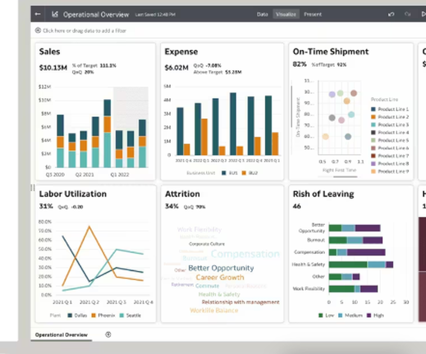
Task: Click the Medium risk legend item
Action: tap(351, 315)
